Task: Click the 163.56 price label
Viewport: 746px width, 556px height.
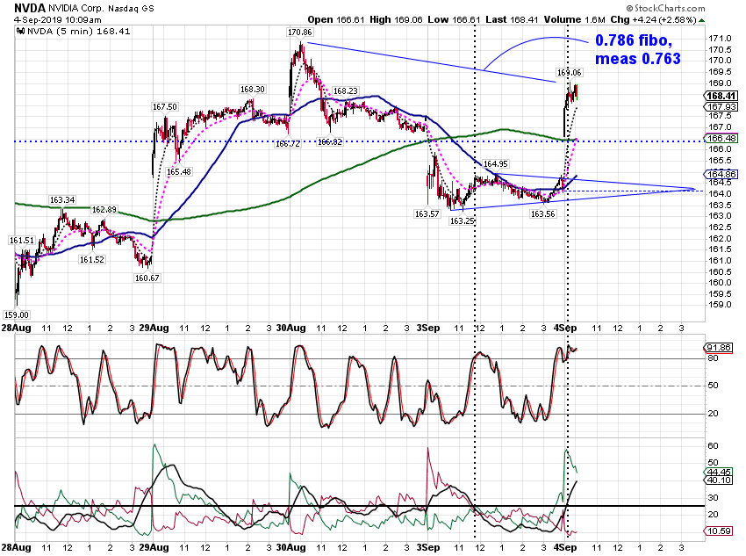Action: [542, 214]
